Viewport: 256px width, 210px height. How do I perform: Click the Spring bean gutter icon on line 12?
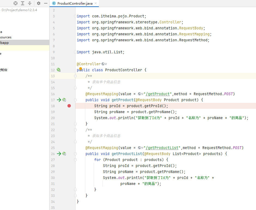(x=59, y=70)
